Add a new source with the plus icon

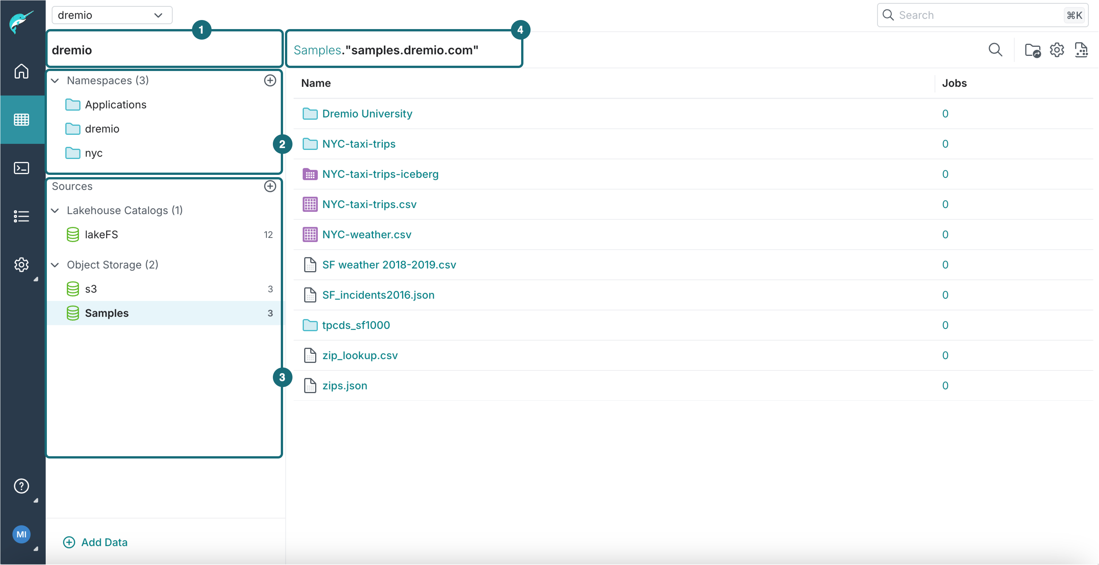coord(270,186)
